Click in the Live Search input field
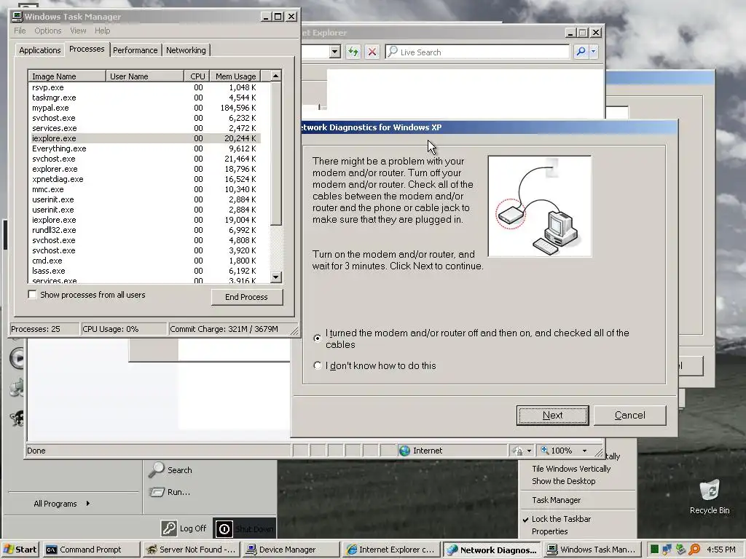The height and width of the screenshot is (559, 746). point(477,52)
